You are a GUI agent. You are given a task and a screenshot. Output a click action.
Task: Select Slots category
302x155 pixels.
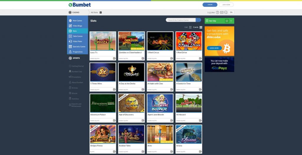coord(78,31)
